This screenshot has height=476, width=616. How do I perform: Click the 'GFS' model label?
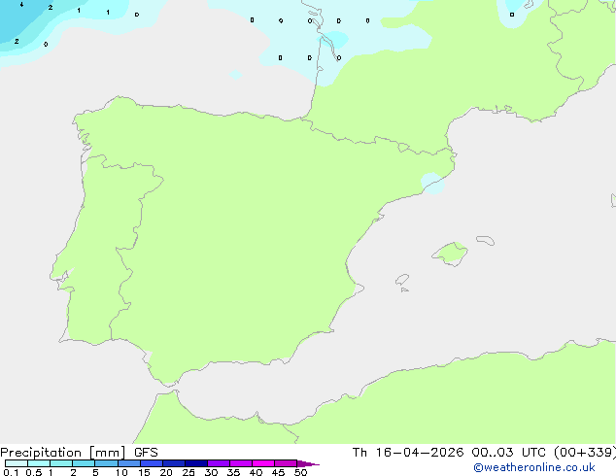click(x=146, y=453)
